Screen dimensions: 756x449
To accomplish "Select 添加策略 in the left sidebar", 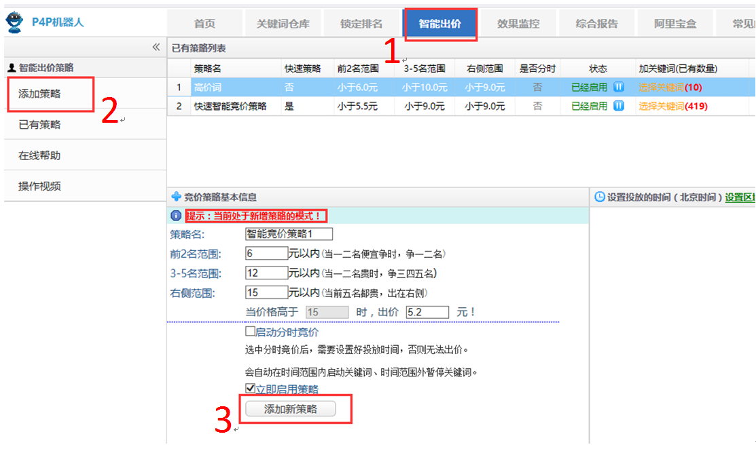I will pos(39,94).
